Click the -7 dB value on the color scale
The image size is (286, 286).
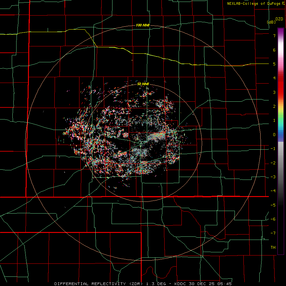(x=273, y=233)
